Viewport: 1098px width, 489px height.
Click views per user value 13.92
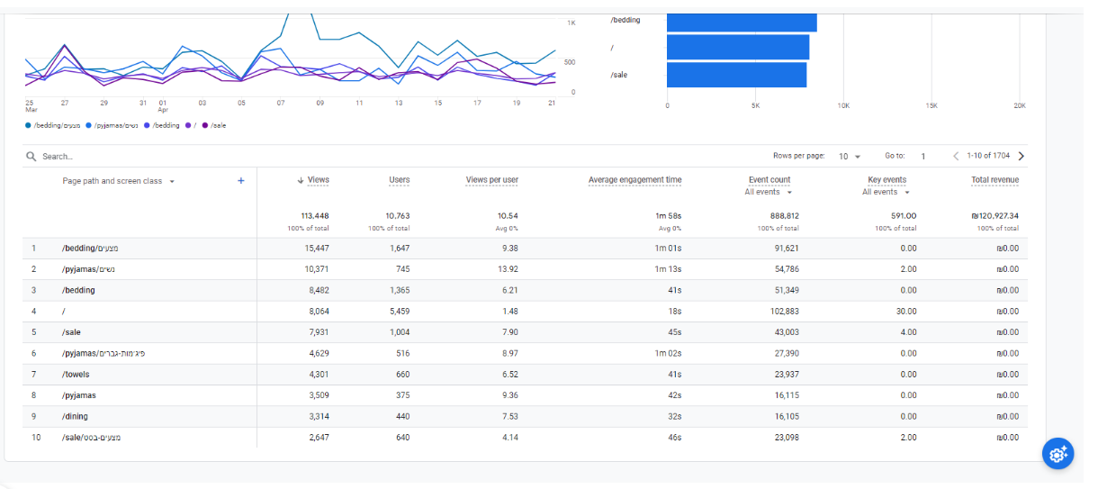pos(508,269)
